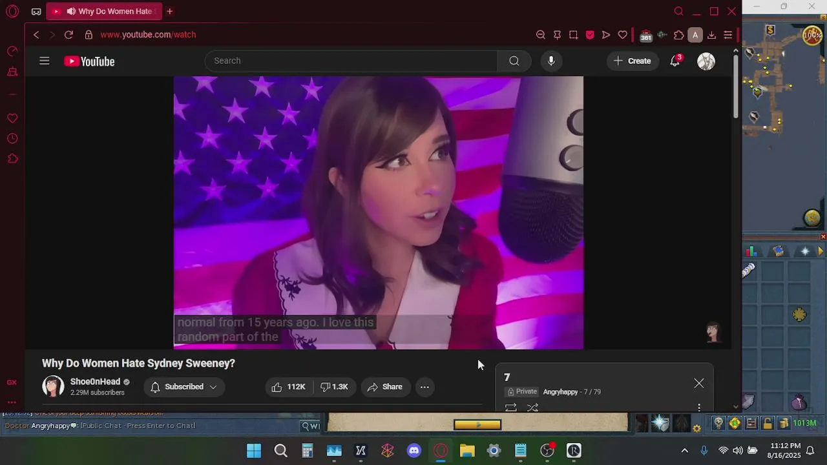Open the Opera workspaces icon
Image resolution: width=827 pixels, height=465 pixels.
(x=36, y=11)
